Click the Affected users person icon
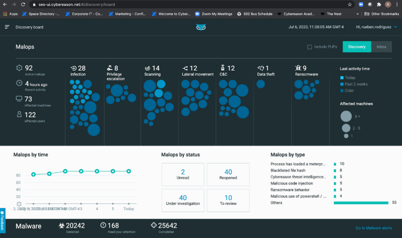Viewport: 402px width, 238px height. pos(19,114)
